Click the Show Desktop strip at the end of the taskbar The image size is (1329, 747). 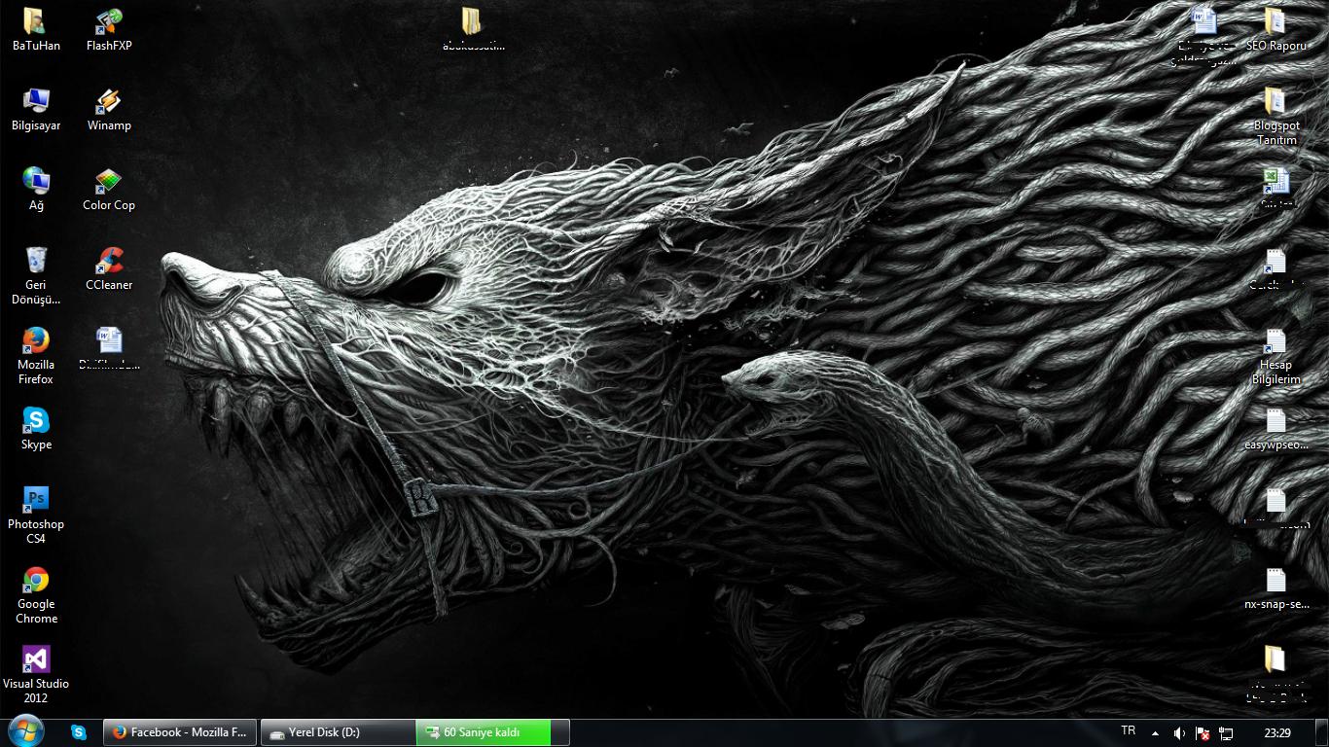click(x=1322, y=733)
